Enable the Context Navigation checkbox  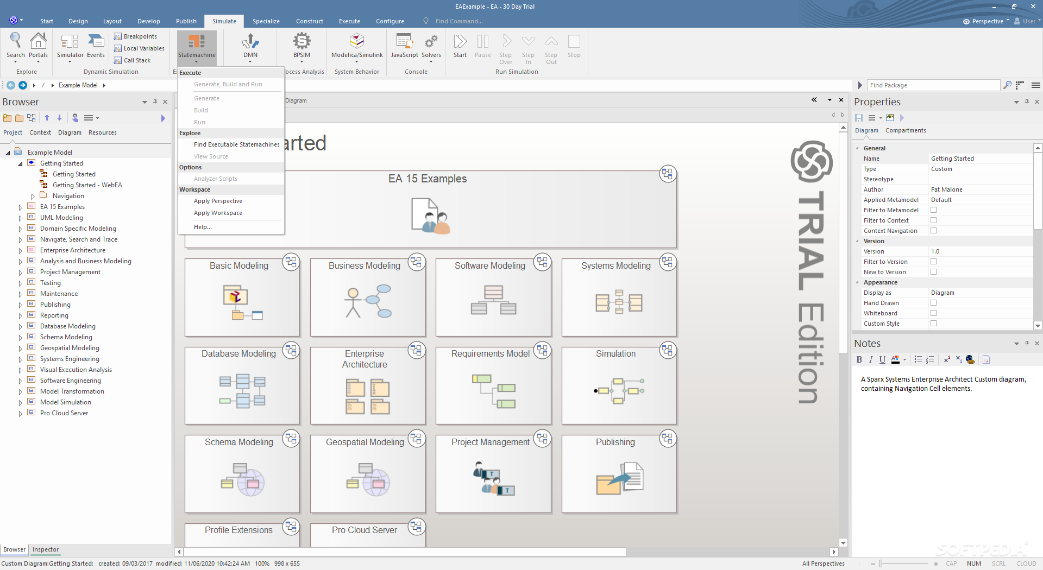point(933,231)
